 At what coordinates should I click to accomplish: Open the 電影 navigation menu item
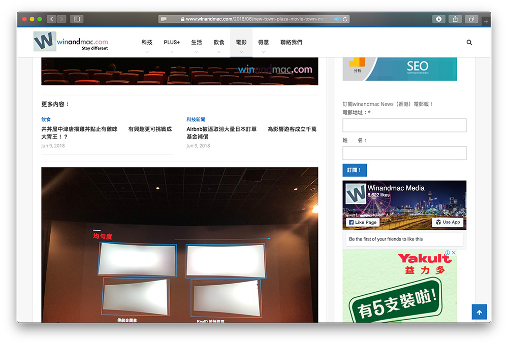click(x=241, y=43)
